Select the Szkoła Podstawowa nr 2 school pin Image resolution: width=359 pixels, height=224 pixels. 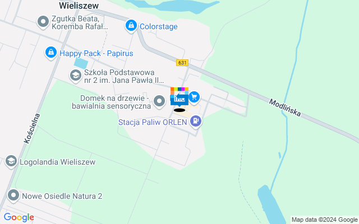(x=76, y=76)
